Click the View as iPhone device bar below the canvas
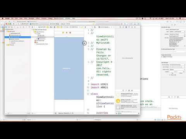186x139 pixels. [65, 113]
